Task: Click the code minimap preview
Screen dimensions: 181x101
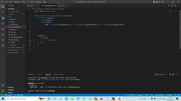Action: (174, 12)
